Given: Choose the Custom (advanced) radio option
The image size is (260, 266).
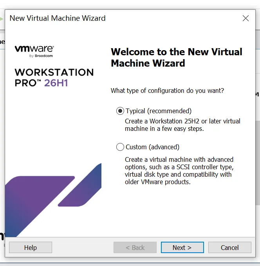Looking at the screenshot, I should [x=120, y=147].
